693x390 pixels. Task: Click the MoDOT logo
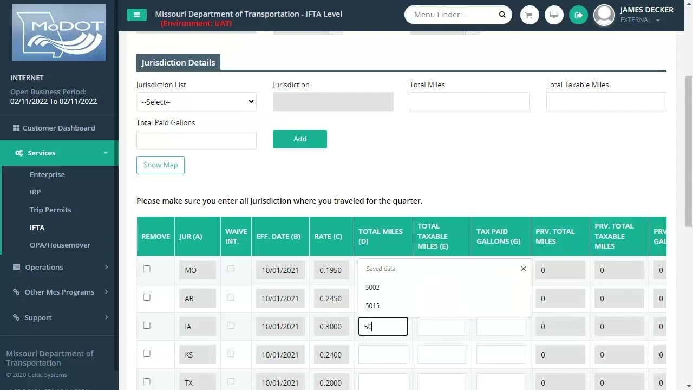[59, 32]
